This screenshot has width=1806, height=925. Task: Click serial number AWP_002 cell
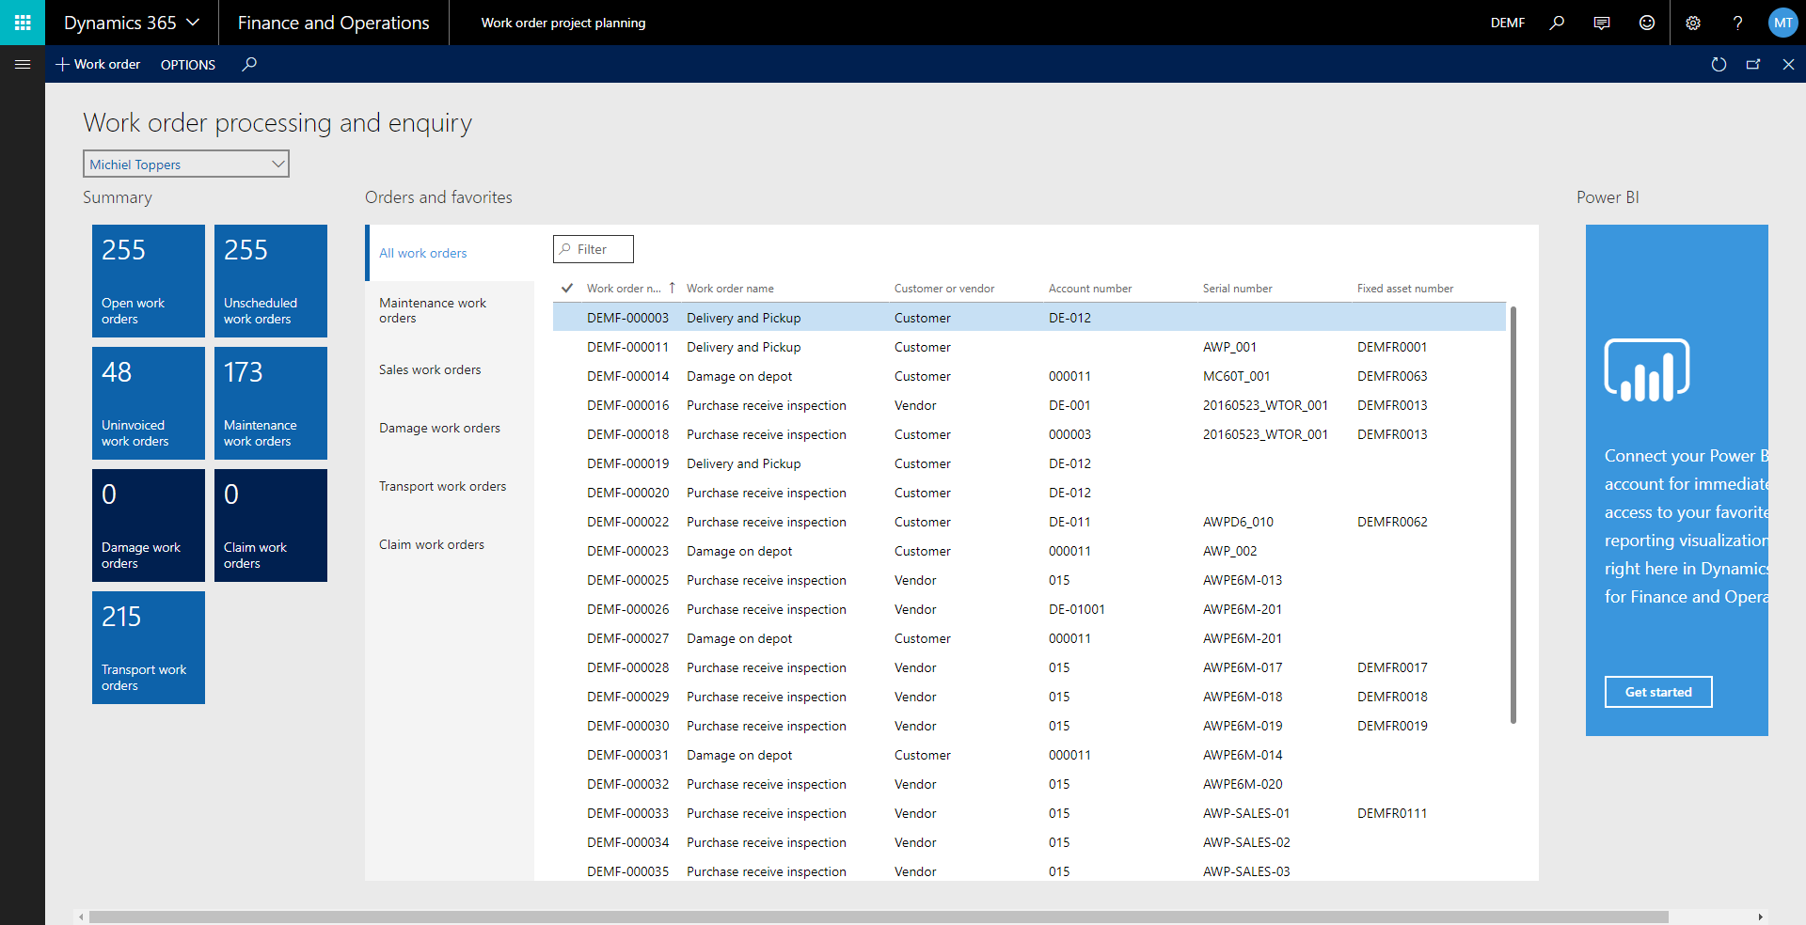click(x=1229, y=551)
